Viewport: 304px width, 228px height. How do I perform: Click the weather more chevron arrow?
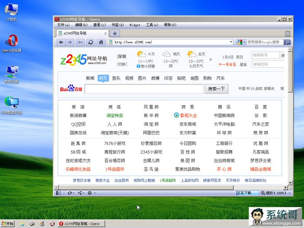[x=210, y=59]
